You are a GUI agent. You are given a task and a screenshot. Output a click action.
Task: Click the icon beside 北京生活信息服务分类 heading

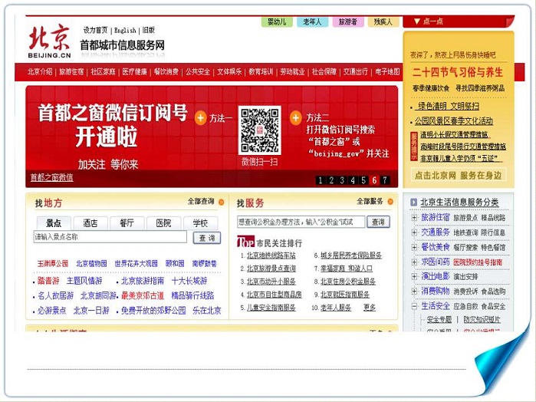tap(412, 203)
